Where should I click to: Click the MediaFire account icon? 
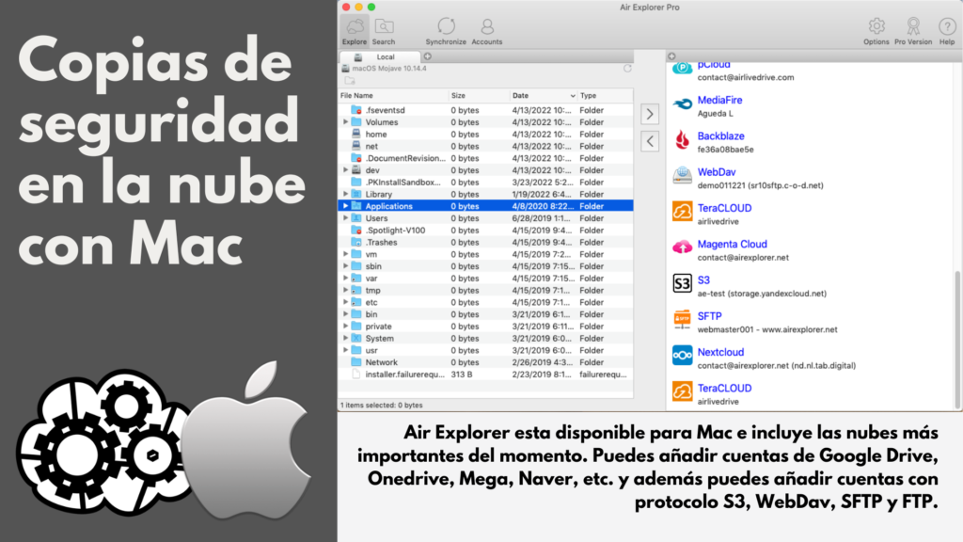coord(682,104)
